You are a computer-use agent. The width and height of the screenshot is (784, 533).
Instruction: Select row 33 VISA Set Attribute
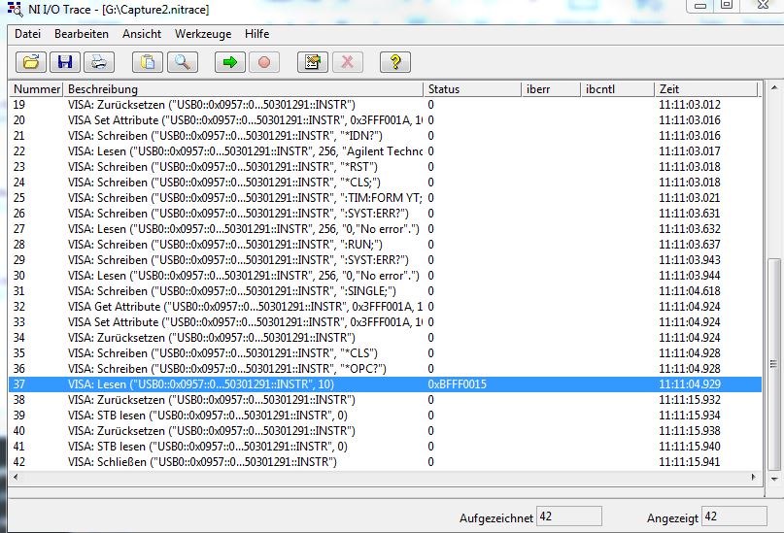tap(385, 321)
